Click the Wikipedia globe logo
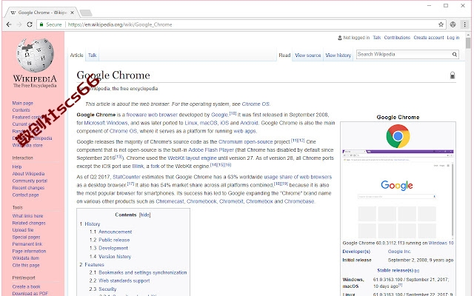 35,55
